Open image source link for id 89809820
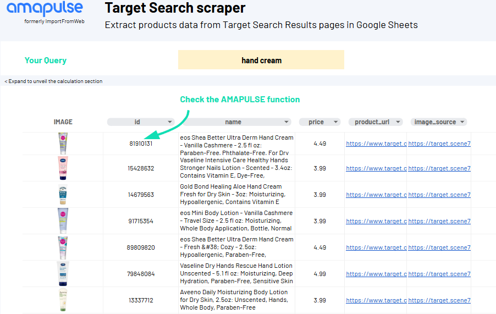This screenshot has height=314, width=496. click(x=439, y=247)
